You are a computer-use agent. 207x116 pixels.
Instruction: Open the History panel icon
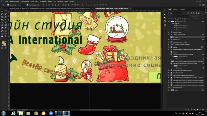[x=165, y=11]
